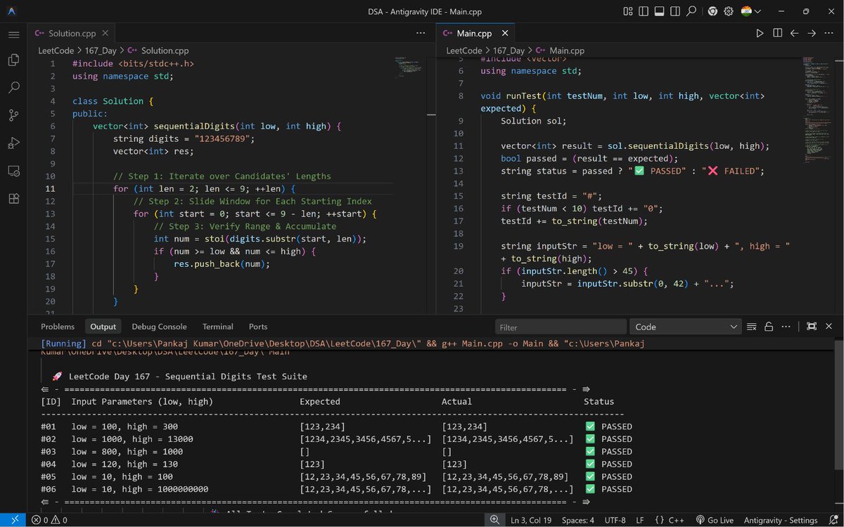Click LeetCode breadcrumb in Main.cpp editor

tap(464, 51)
